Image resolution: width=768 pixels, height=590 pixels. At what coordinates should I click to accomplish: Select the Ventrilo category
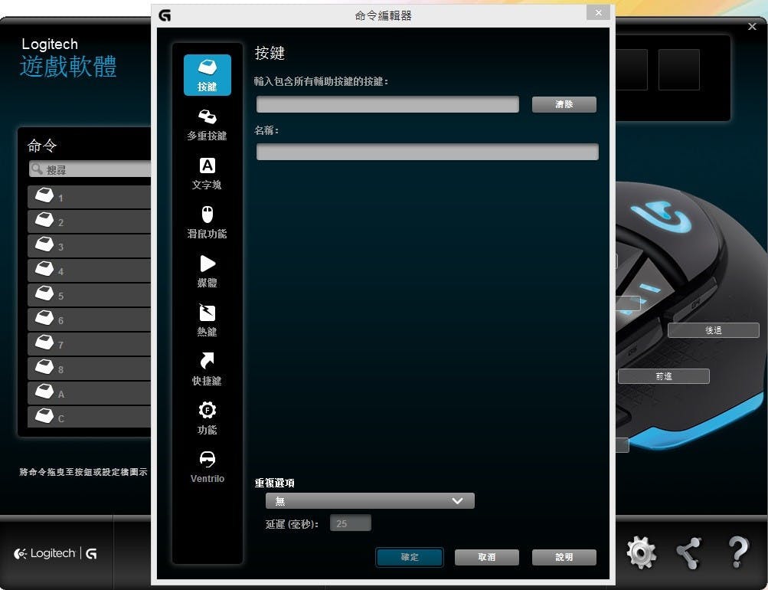click(x=208, y=468)
